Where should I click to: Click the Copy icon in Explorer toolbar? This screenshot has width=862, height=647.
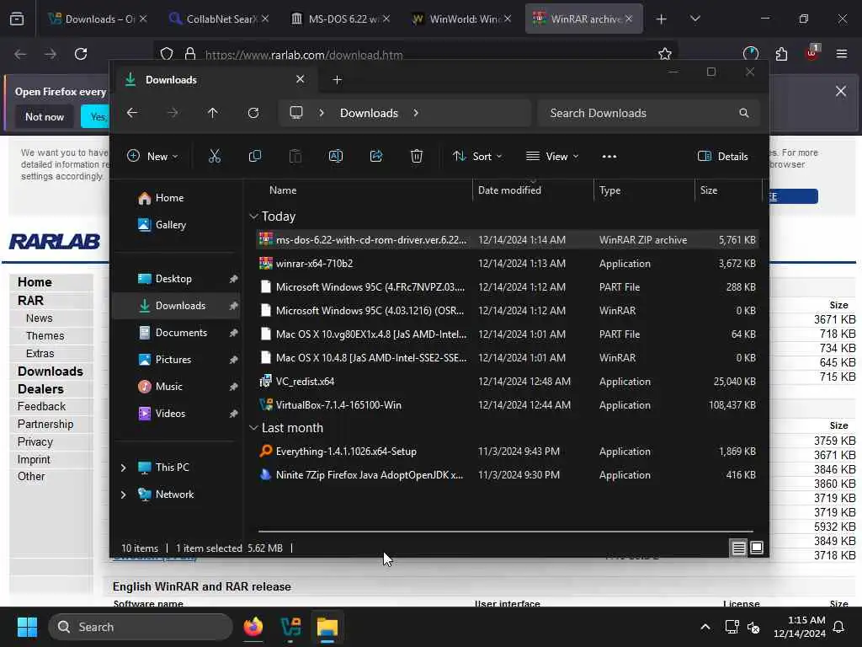tap(254, 156)
